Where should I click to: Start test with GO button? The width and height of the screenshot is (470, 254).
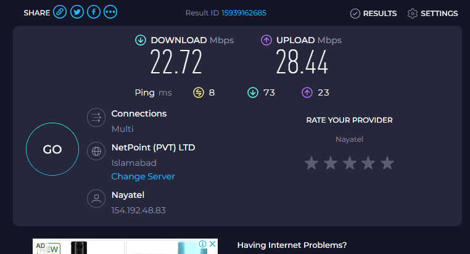(52, 149)
